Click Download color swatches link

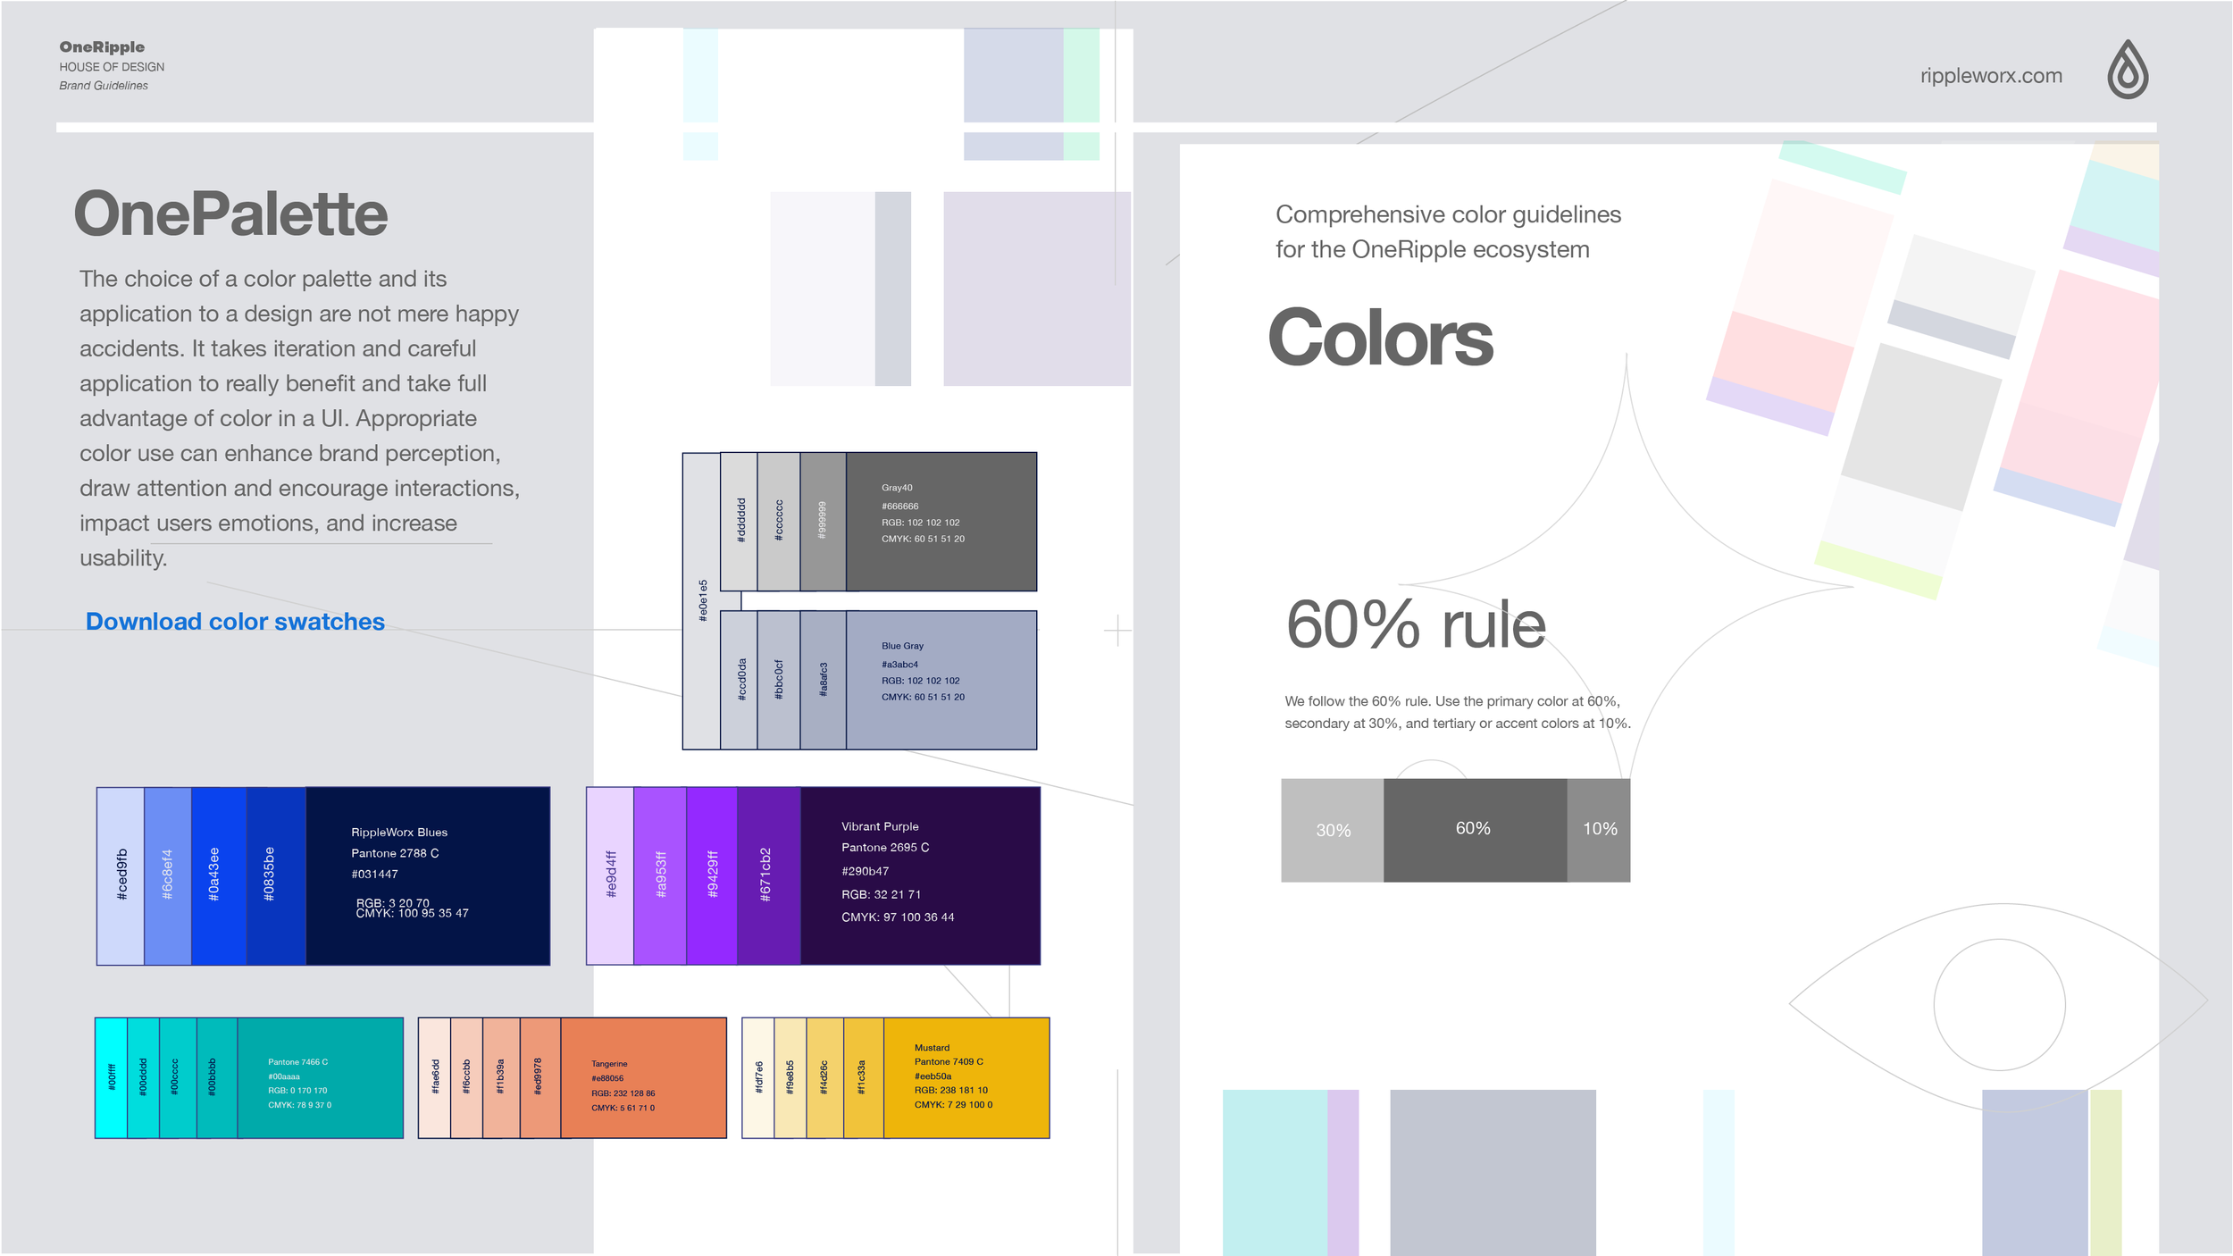click(235, 621)
